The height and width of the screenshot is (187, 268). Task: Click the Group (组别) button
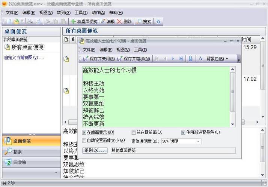pos(95,150)
